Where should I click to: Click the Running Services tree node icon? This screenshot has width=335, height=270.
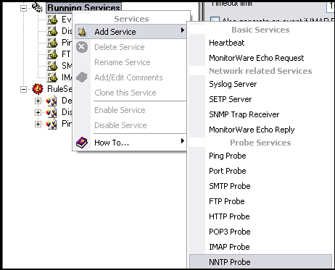38,7
